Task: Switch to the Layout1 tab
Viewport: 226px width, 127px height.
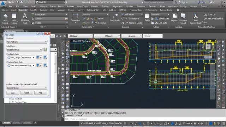Action: [17, 123]
